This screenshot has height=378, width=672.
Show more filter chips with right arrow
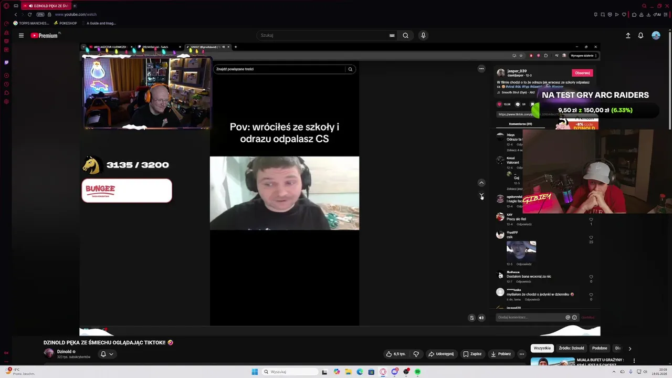pos(630,348)
